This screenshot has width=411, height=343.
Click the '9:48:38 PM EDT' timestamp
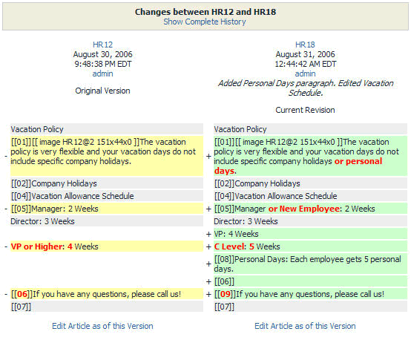(x=102, y=64)
